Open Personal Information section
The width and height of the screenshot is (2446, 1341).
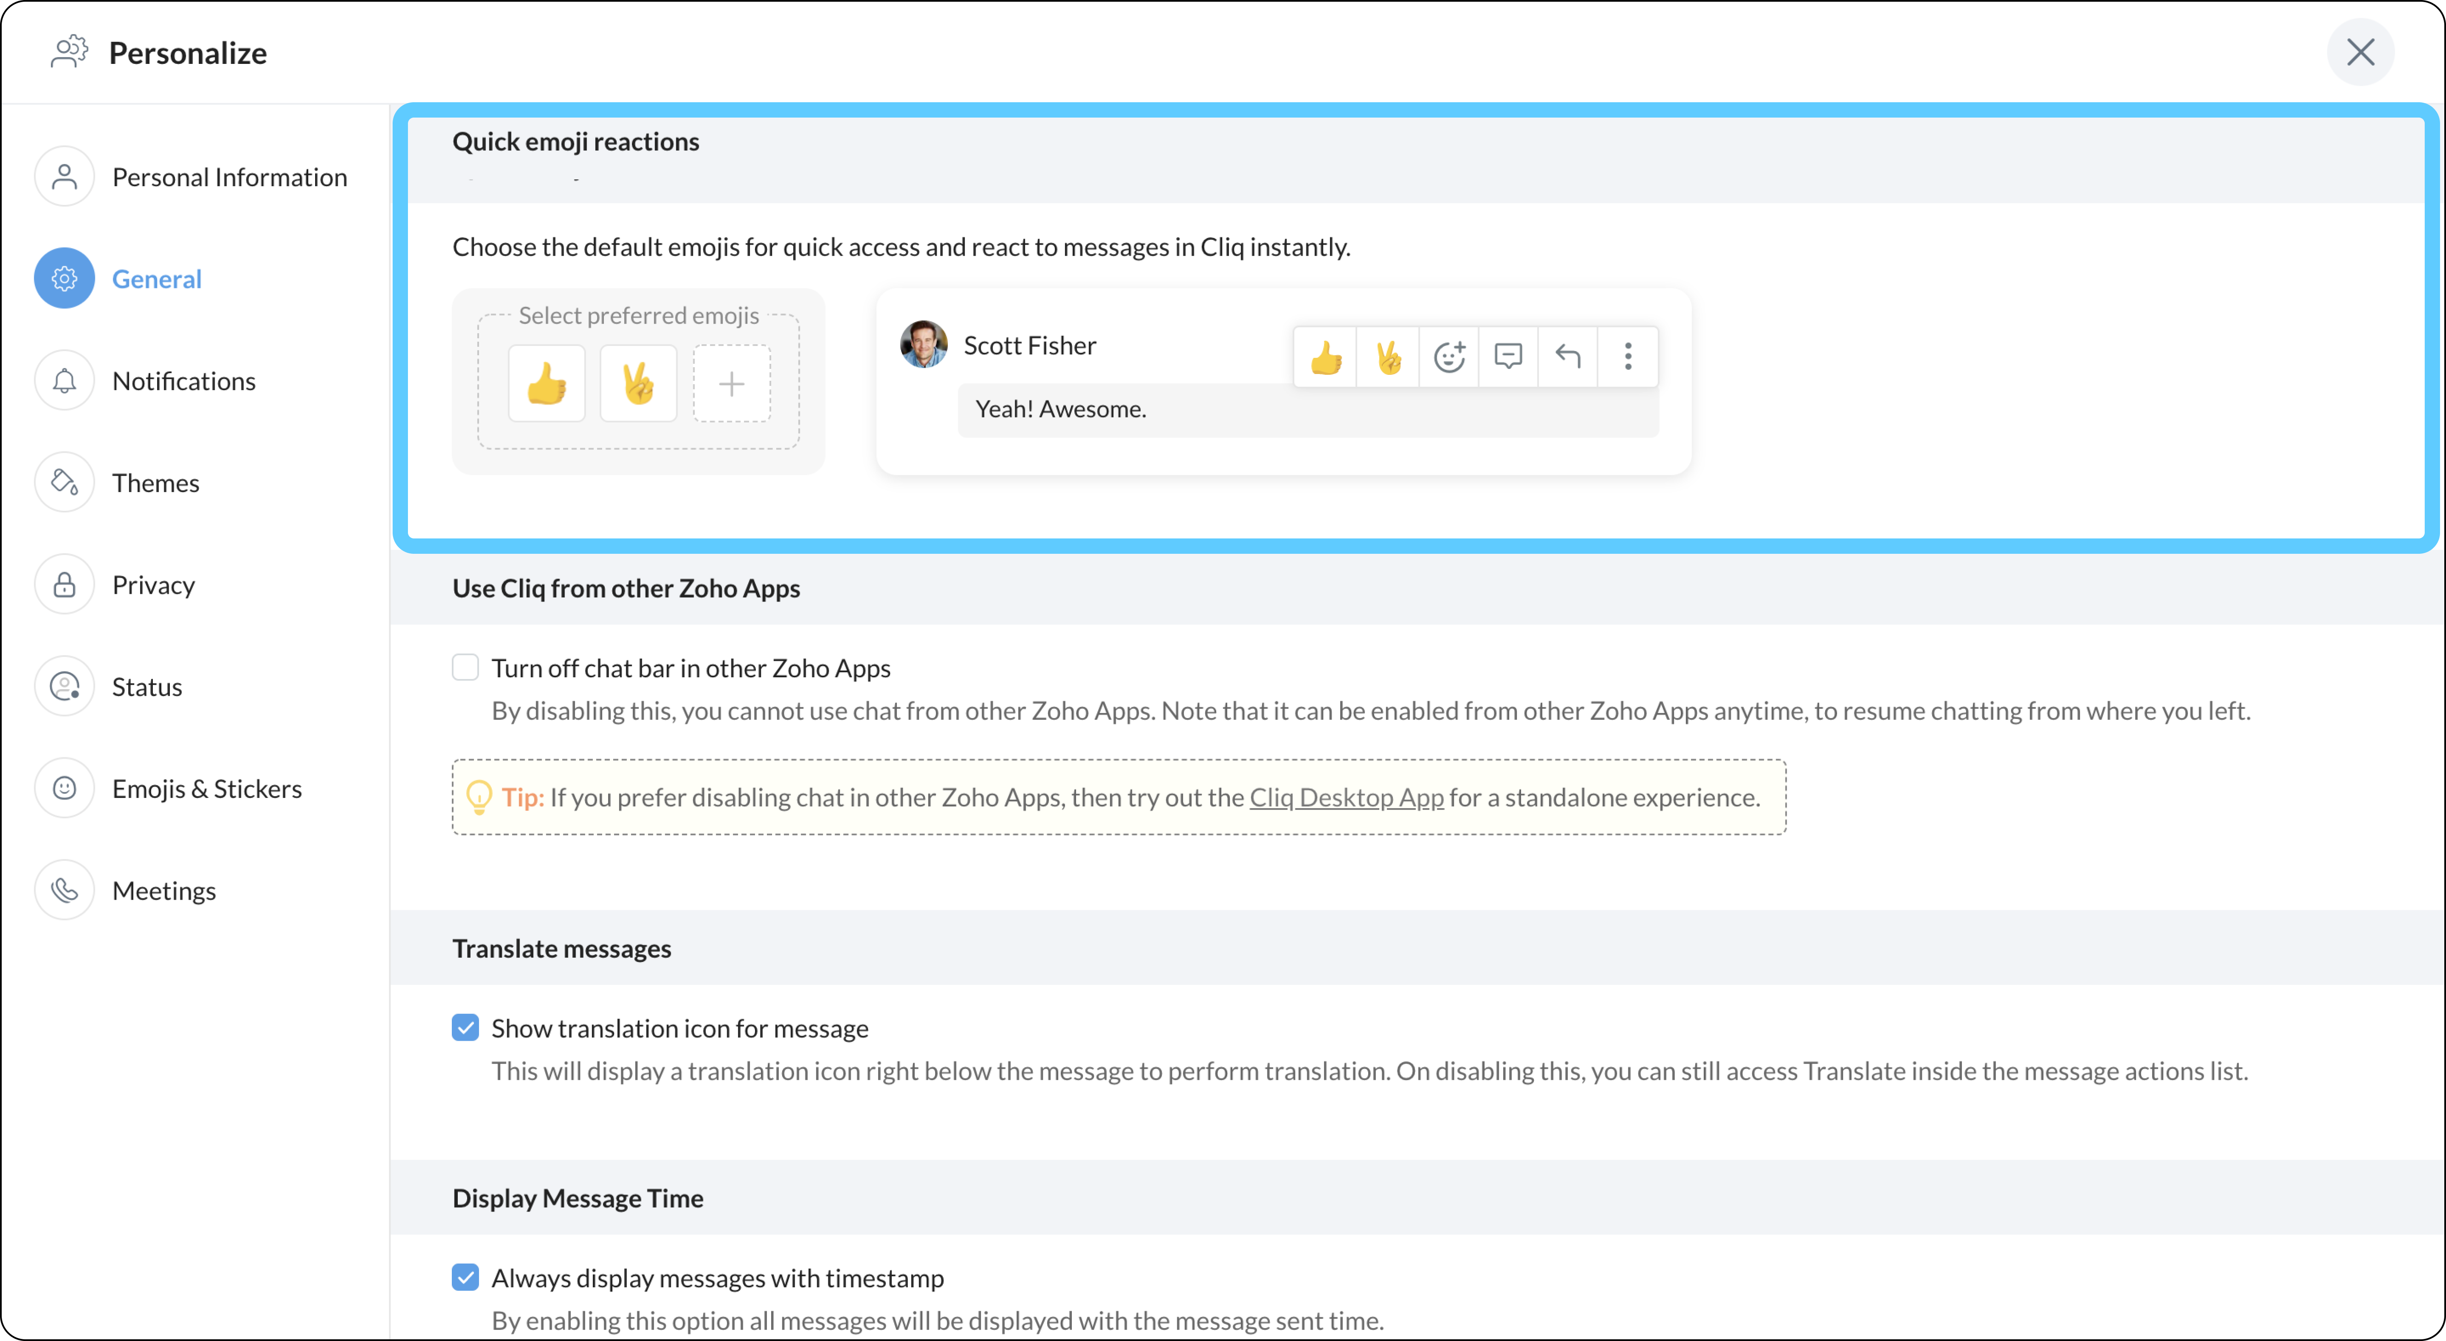pos(229,177)
